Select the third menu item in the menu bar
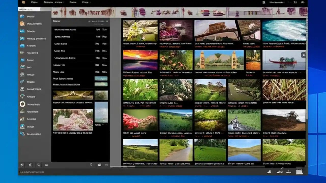The image size is (326, 183). (x=73, y=2)
